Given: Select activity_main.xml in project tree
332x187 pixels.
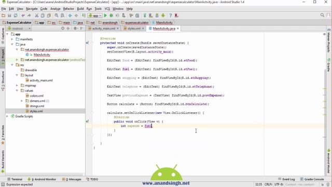Looking at the screenshot, I should click(41, 81).
